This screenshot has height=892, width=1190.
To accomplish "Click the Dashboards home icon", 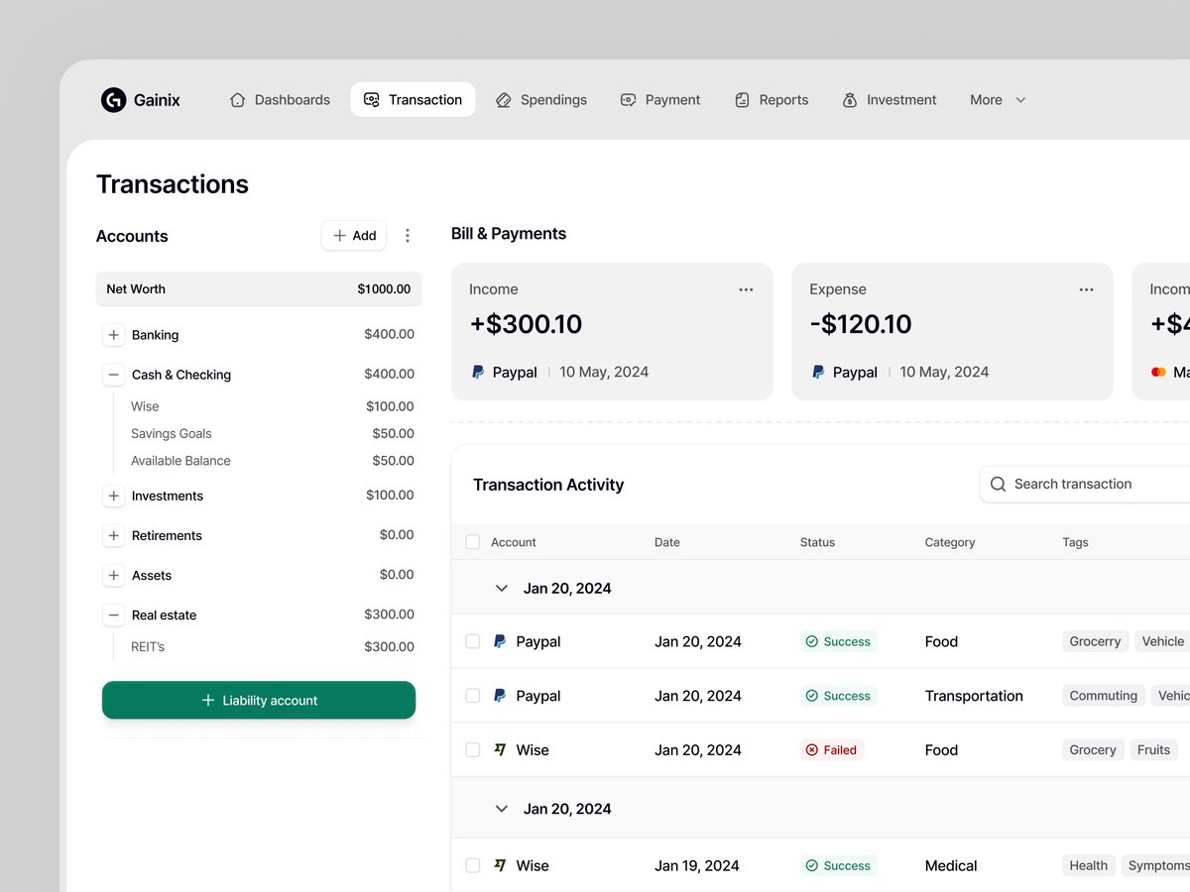I will click(237, 99).
